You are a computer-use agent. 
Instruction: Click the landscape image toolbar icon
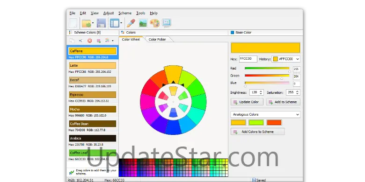(143, 23)
